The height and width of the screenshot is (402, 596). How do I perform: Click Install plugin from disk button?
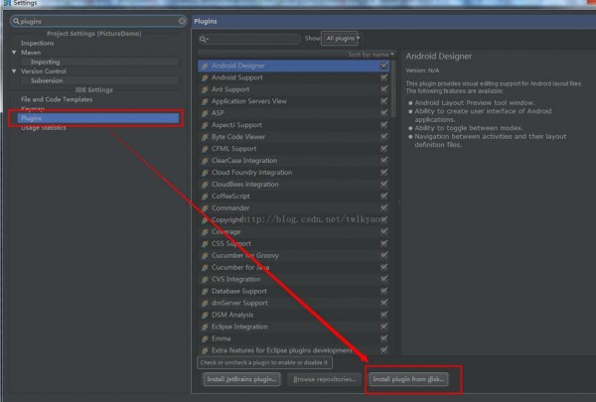click(x=409, y=379)
